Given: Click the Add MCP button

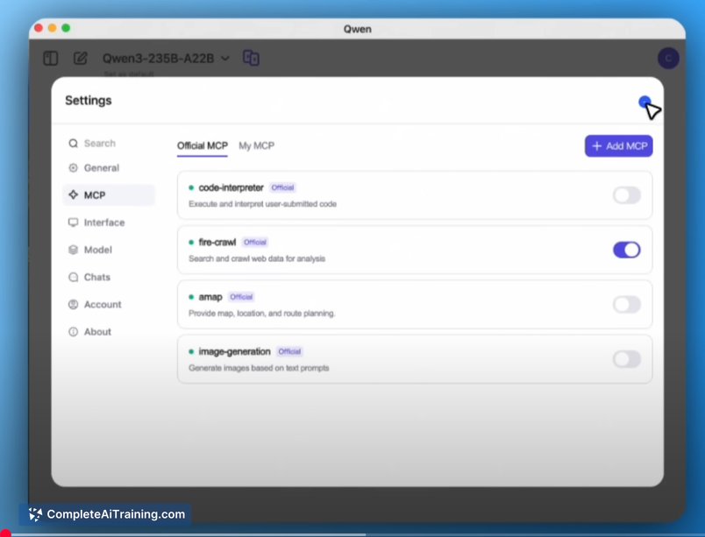Looking at the screenshot, I should [619, 146].
